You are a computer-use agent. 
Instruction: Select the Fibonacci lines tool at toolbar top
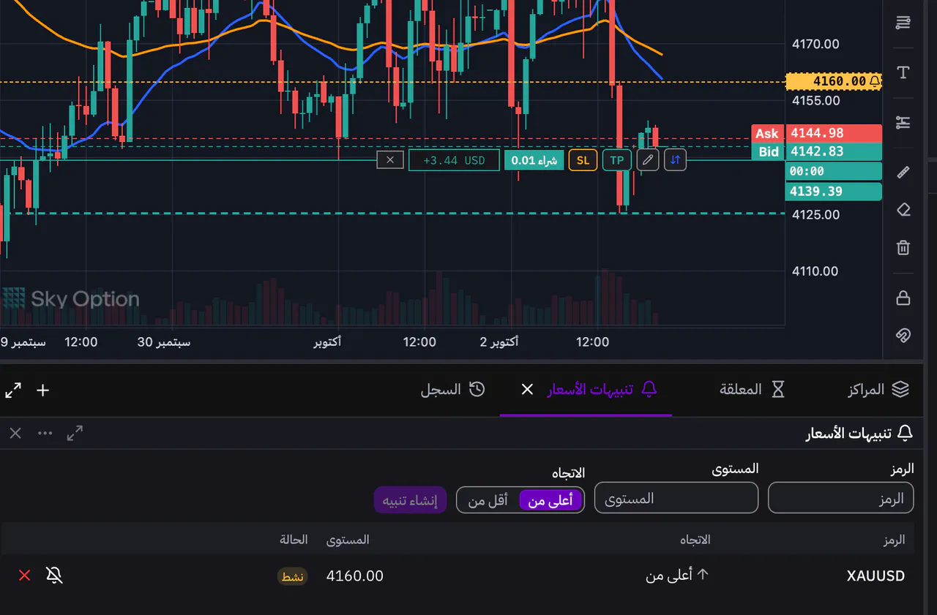point(903,23)
